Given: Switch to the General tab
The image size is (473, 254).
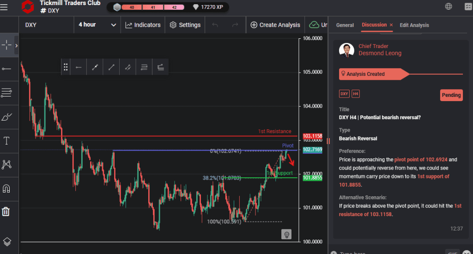Looking at the screenshot, I should tap(345, 25).
